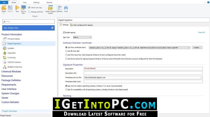The height and width of the screenshot is (117, 210).
Task: Select the Use file from disk option
Action: [66, 51]
